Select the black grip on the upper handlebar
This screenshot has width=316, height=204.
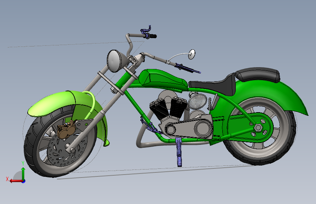coord(153,36)
